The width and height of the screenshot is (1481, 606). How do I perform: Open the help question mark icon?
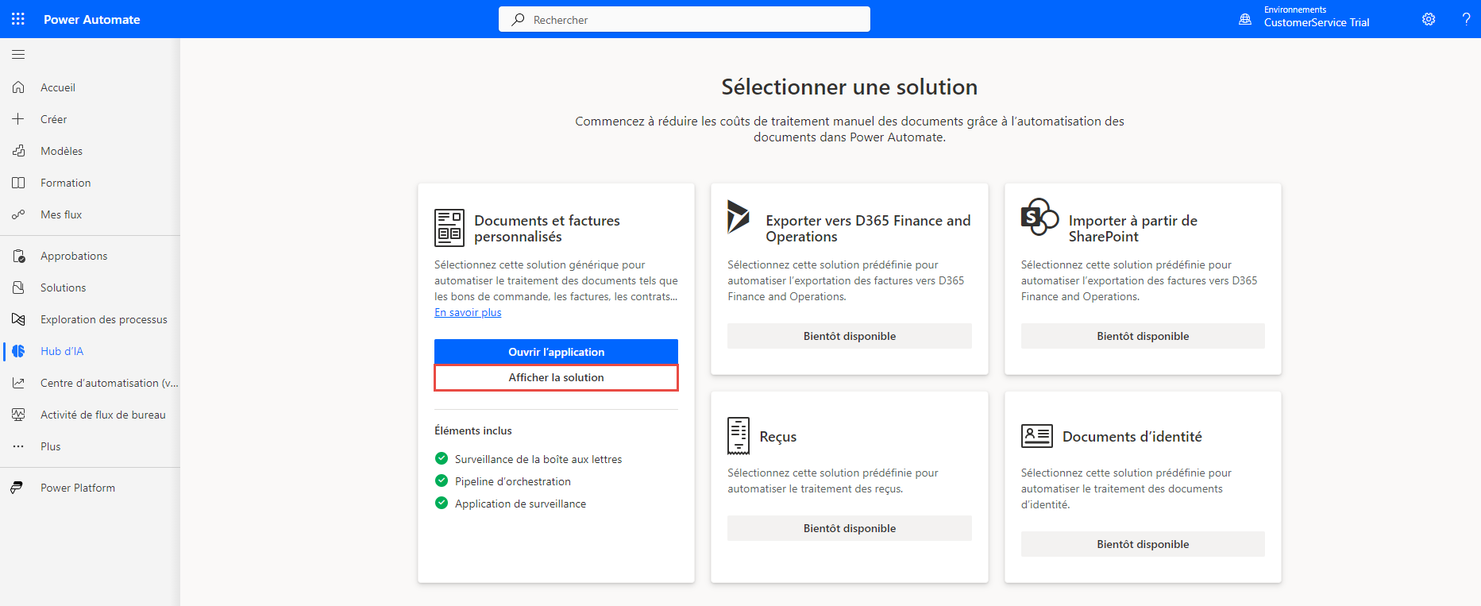tap(1466, 19)
